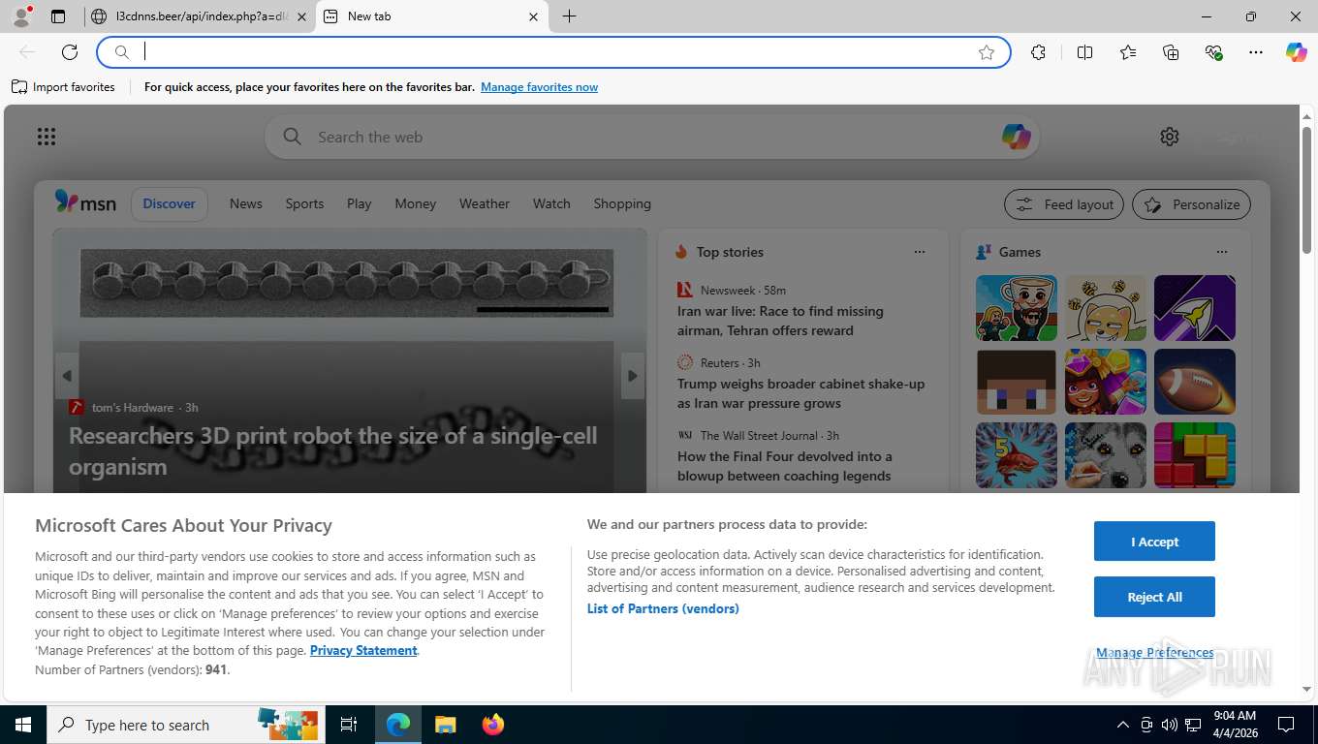Show hidden system tray icons chevron

(1122, 725)
